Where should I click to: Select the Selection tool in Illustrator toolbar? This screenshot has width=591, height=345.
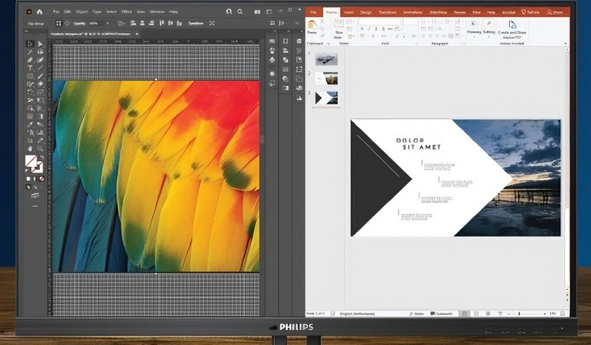point(30,44)
